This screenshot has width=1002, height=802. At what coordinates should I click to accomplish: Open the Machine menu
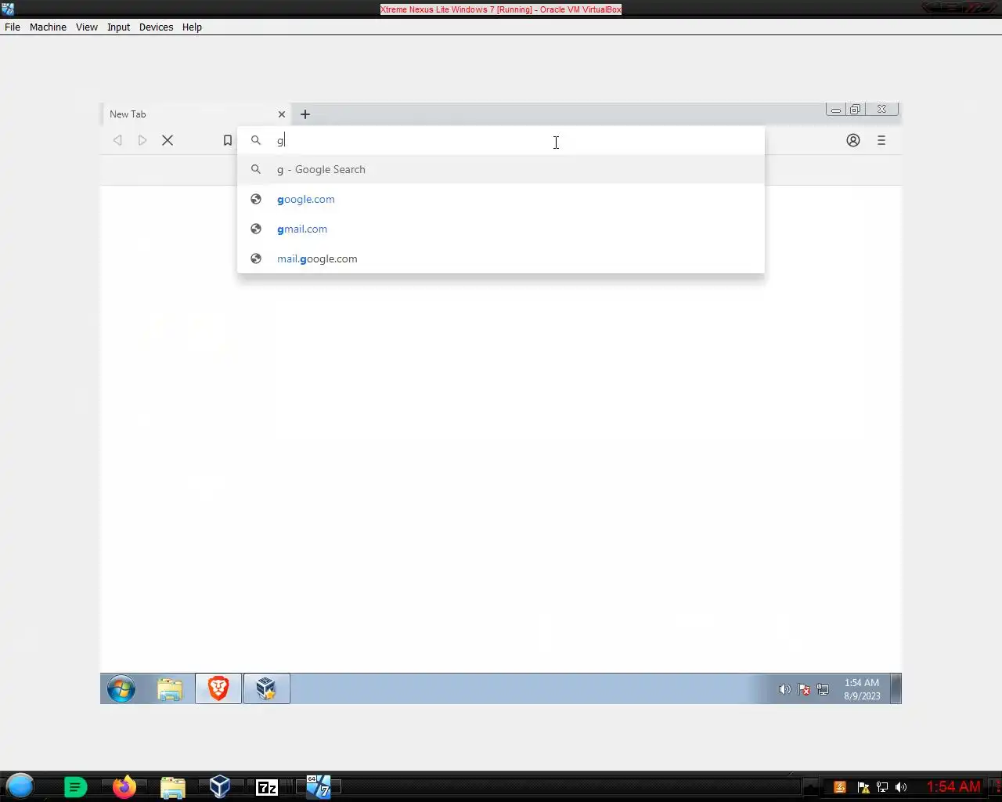pos(48,27)
